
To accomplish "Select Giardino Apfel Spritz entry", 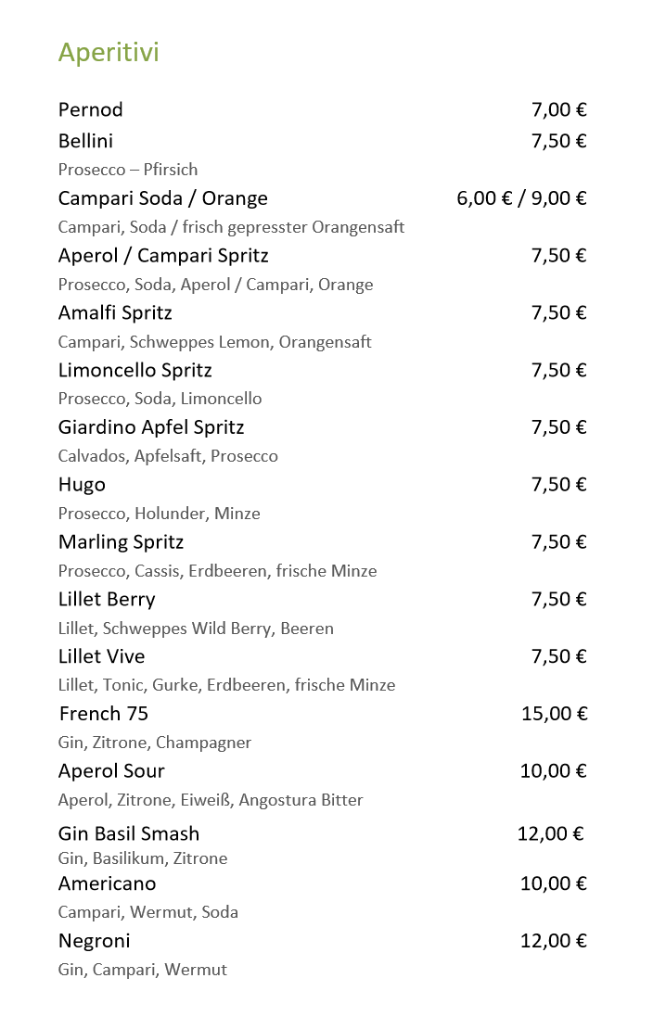I will click(x=151, y=427).
